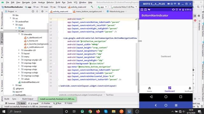Viewport: 204px width, 114px height.
Task: Click hamburger menu on emulator blue bar
Action: [176, 105]
